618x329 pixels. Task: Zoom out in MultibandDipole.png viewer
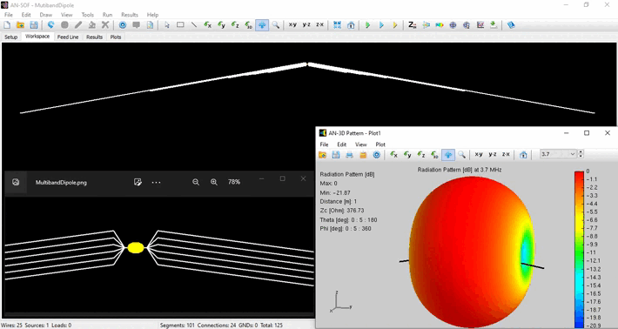(196, 182)
